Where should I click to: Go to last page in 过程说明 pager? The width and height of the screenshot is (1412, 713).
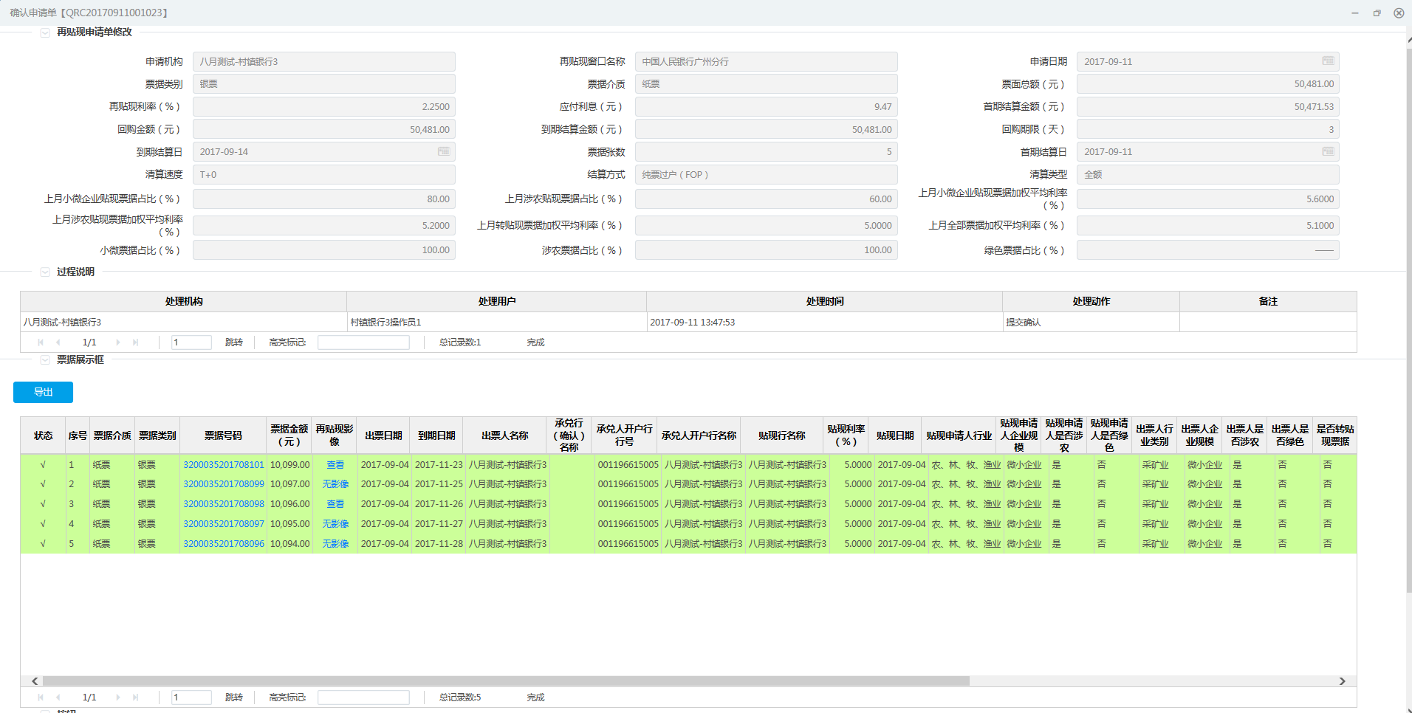pyautogui.click(x=135, y=342)
